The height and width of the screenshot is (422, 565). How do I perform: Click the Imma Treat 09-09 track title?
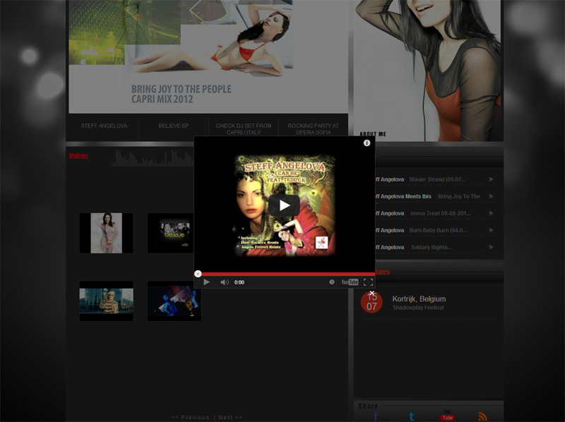pyautogui.click(x=440, y=213)
